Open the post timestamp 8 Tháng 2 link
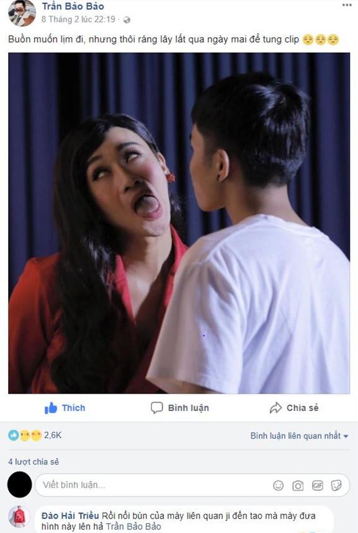This screenshot has width=358, height=533. pyautogui.click(x=78, y=19)
